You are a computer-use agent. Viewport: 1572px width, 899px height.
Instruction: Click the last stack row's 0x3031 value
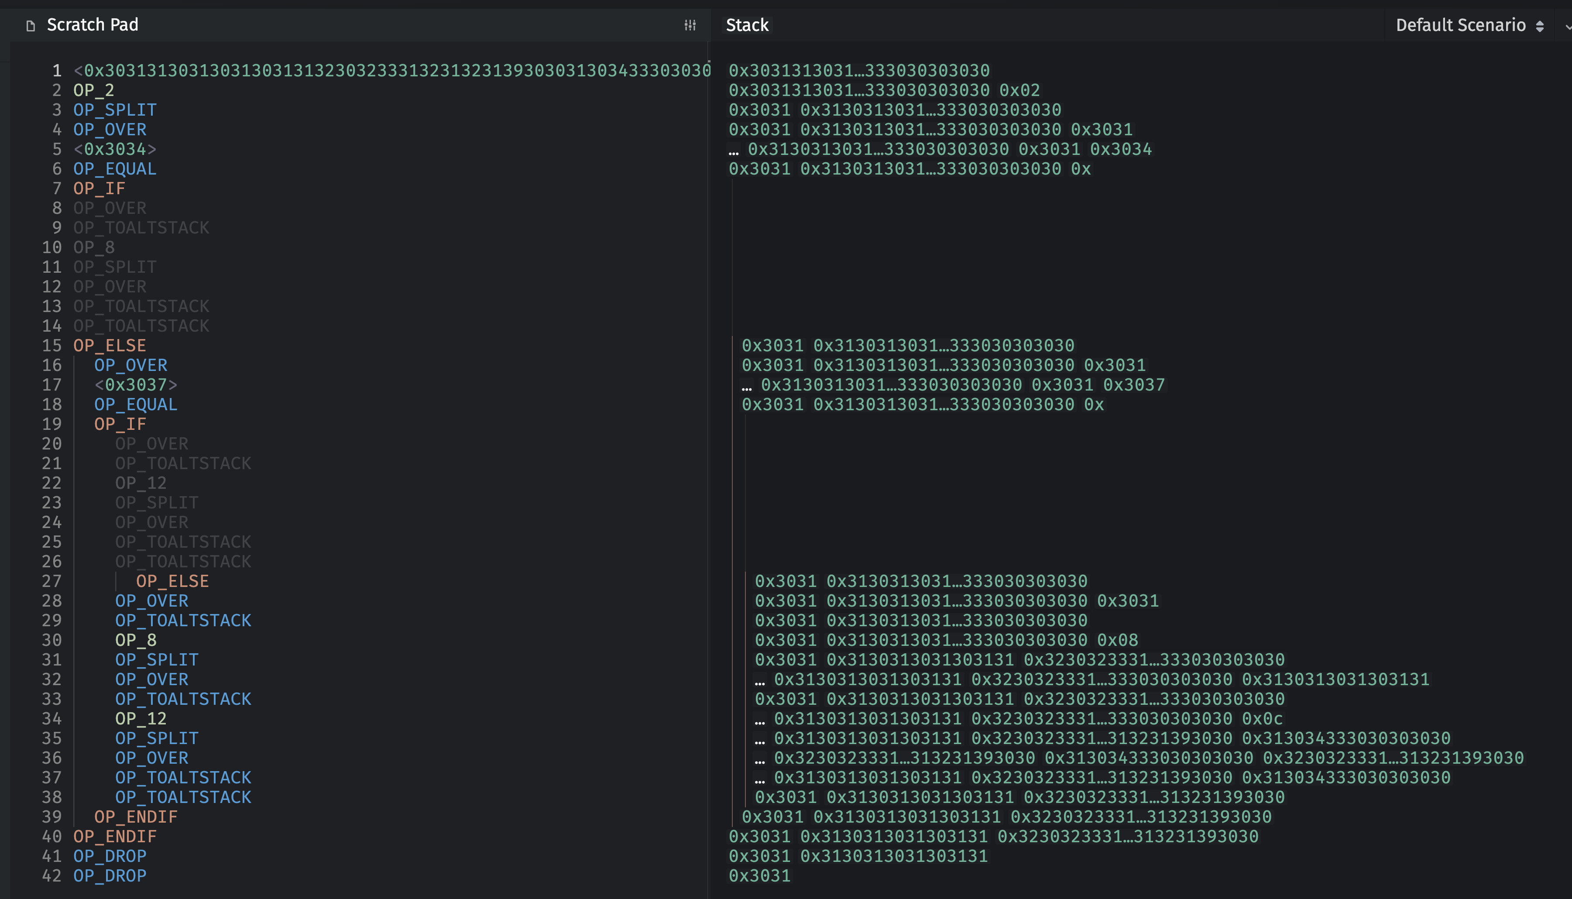tap(759, 875)
